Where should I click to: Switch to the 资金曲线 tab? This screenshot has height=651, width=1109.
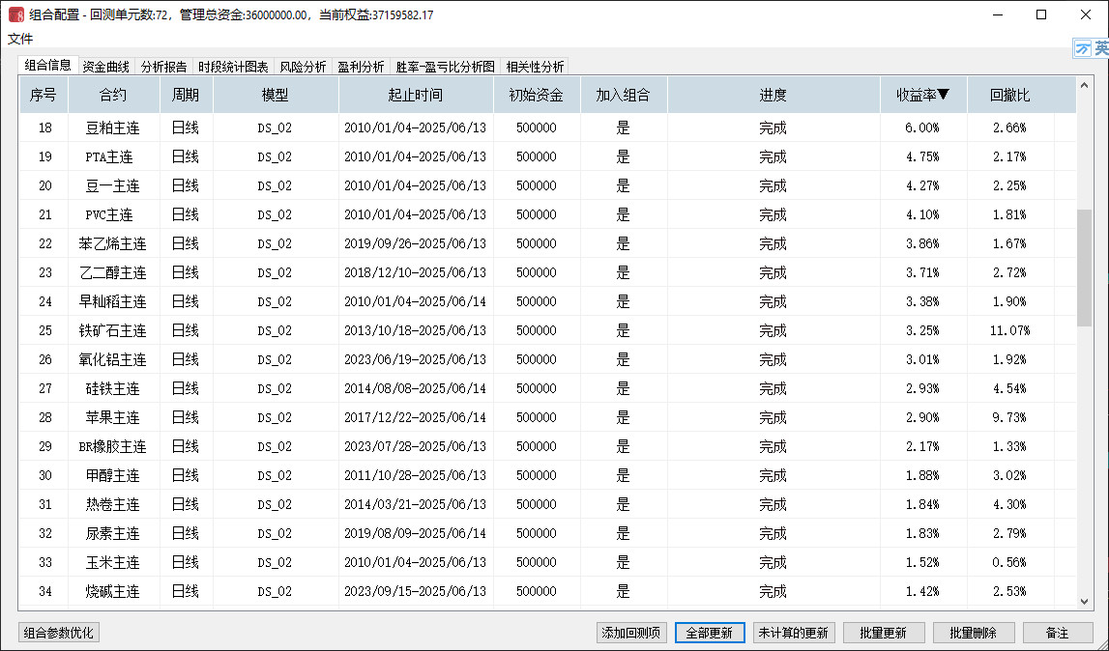point(105,67)
